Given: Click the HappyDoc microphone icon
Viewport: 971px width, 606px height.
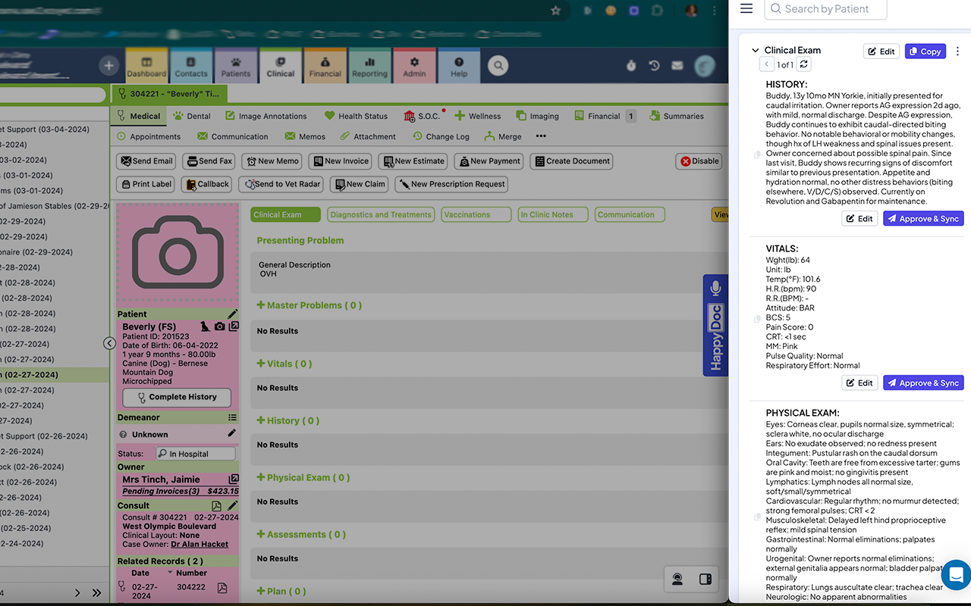Looking at the screenshot, I should [715, 287].
